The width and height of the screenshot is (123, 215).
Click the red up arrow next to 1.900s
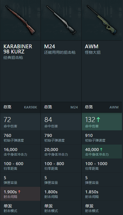pos(19,192)
